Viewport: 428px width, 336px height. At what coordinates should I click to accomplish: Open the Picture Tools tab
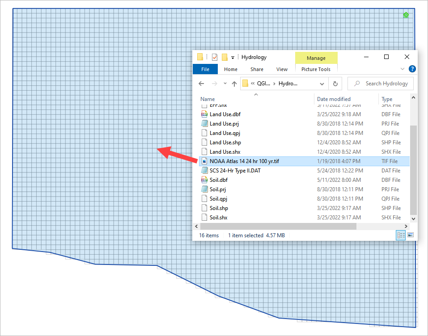tap(316, 69)
